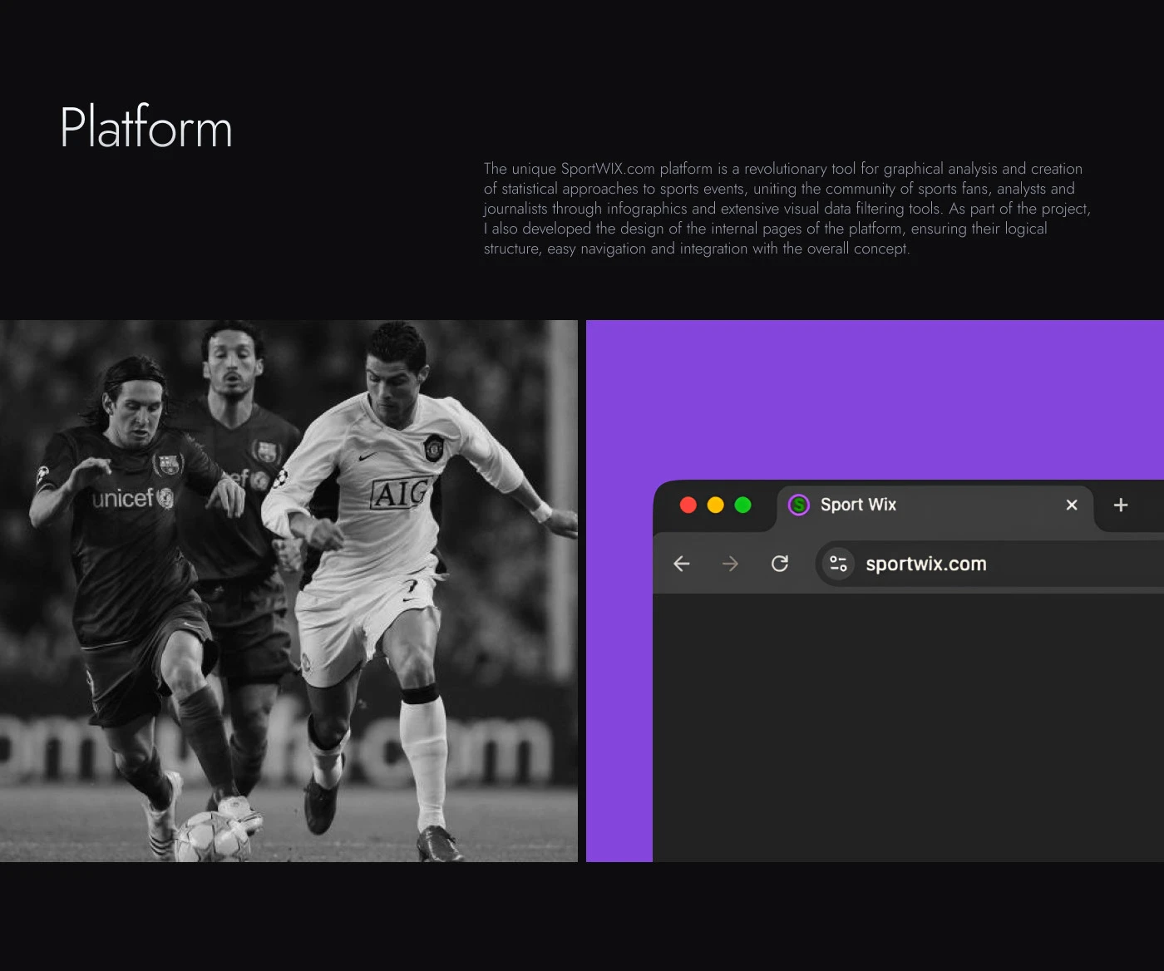This screenshot has height=971, width=1164.
Task: Open a new browser tab with the plus icon
Action: pos(1120,505)
